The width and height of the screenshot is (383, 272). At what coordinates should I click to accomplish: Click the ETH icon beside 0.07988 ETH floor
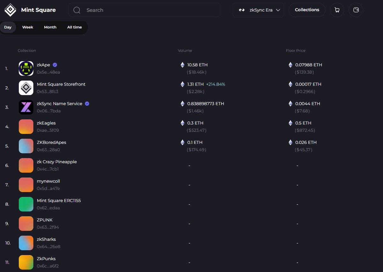[290, 65]
